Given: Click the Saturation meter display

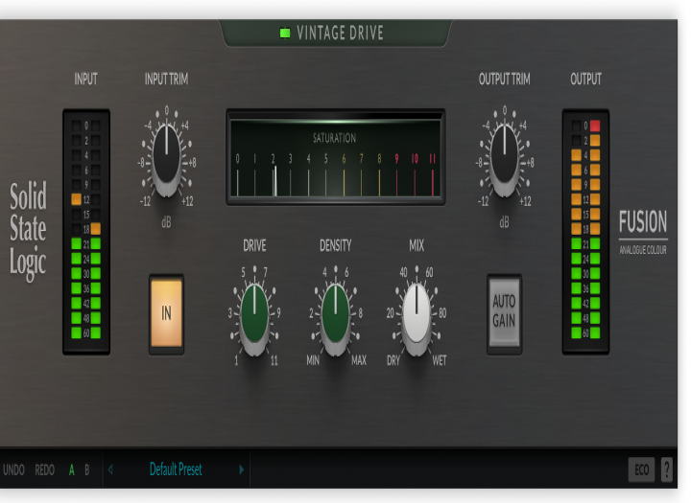Looking at the screenshot, I should point(335,157).
